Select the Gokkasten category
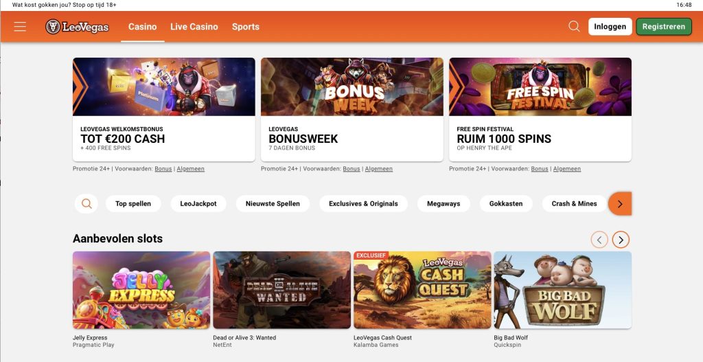The width and height of the screenshot is (703, 362). (x=506, y=203)
